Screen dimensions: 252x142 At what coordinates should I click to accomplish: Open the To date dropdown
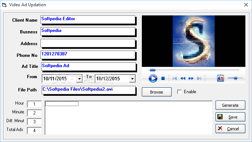tap(132, 79)
